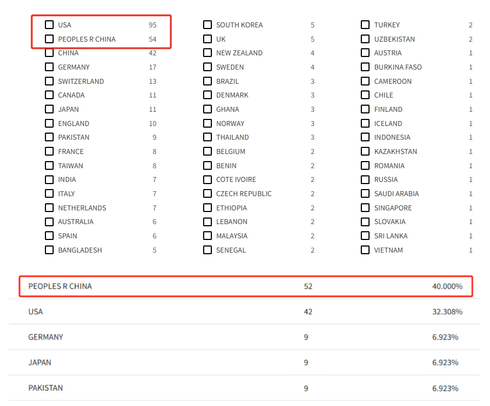Screen dimensions: 490x406
Task: Select the GERMANY row in results table
Action: [x=245, y=337]
